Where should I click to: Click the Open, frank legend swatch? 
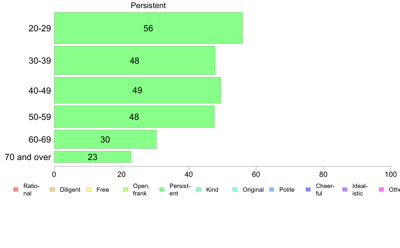click(125, 189)
